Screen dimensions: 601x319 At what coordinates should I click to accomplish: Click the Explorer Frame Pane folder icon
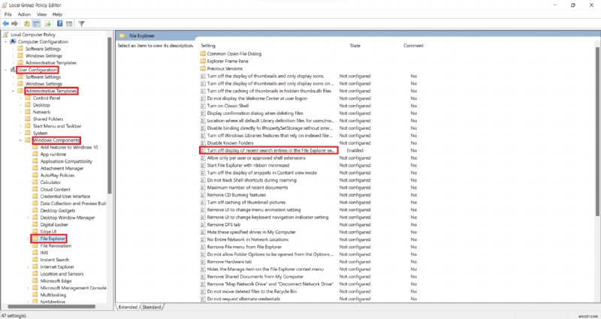[x=203, y=61]
